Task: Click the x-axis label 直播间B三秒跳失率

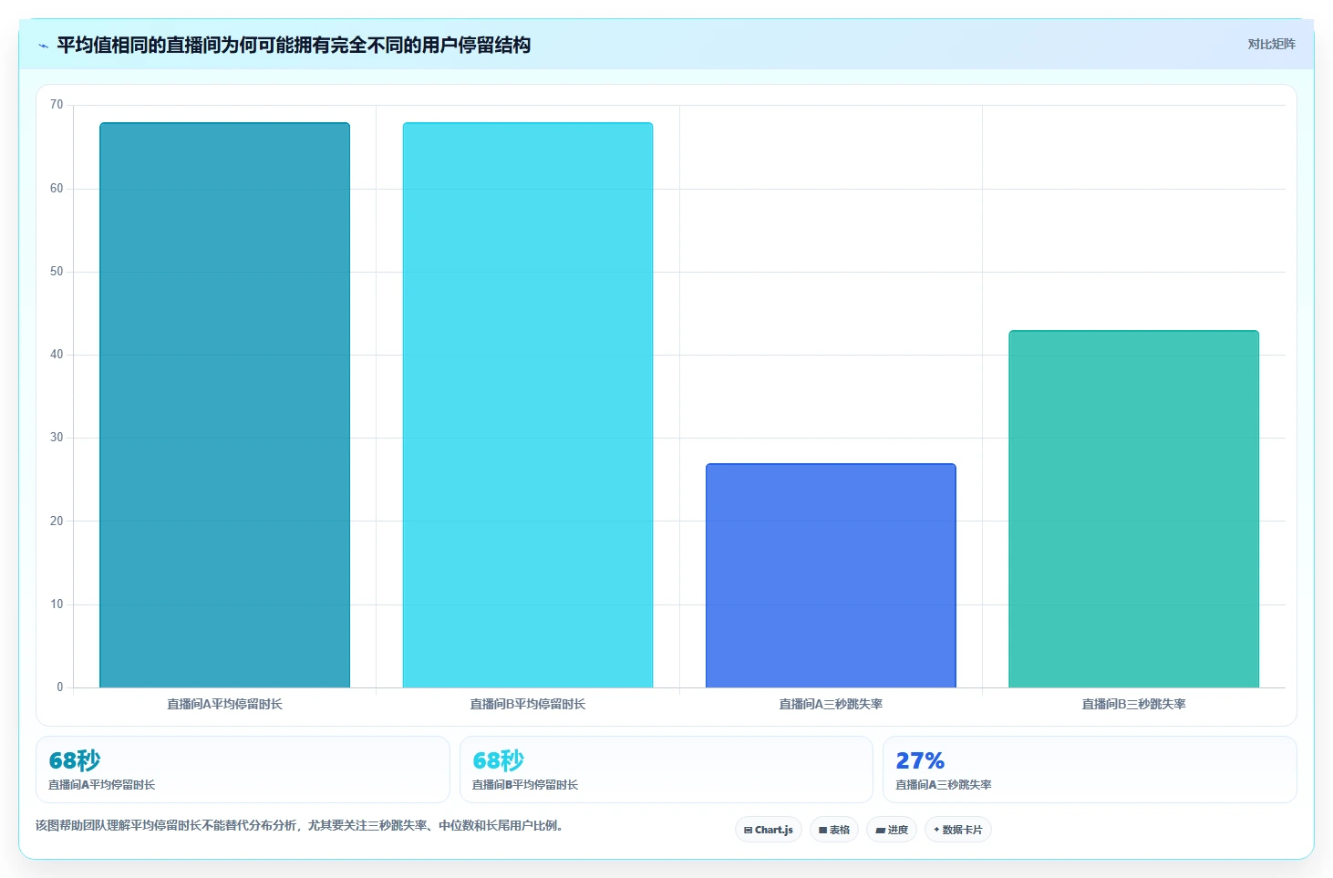Action: pos(1133,704)
